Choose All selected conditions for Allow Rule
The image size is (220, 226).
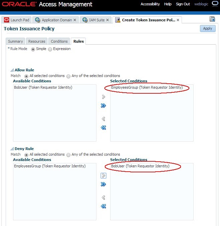26,76
